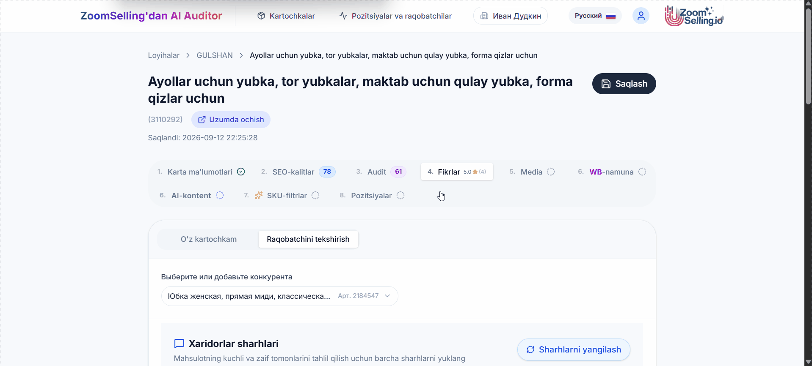Image resolution: width=812 pixels, height=366 pixels.
Task: Switch to O'z kartochkam view
Action: tap(208, 239)
